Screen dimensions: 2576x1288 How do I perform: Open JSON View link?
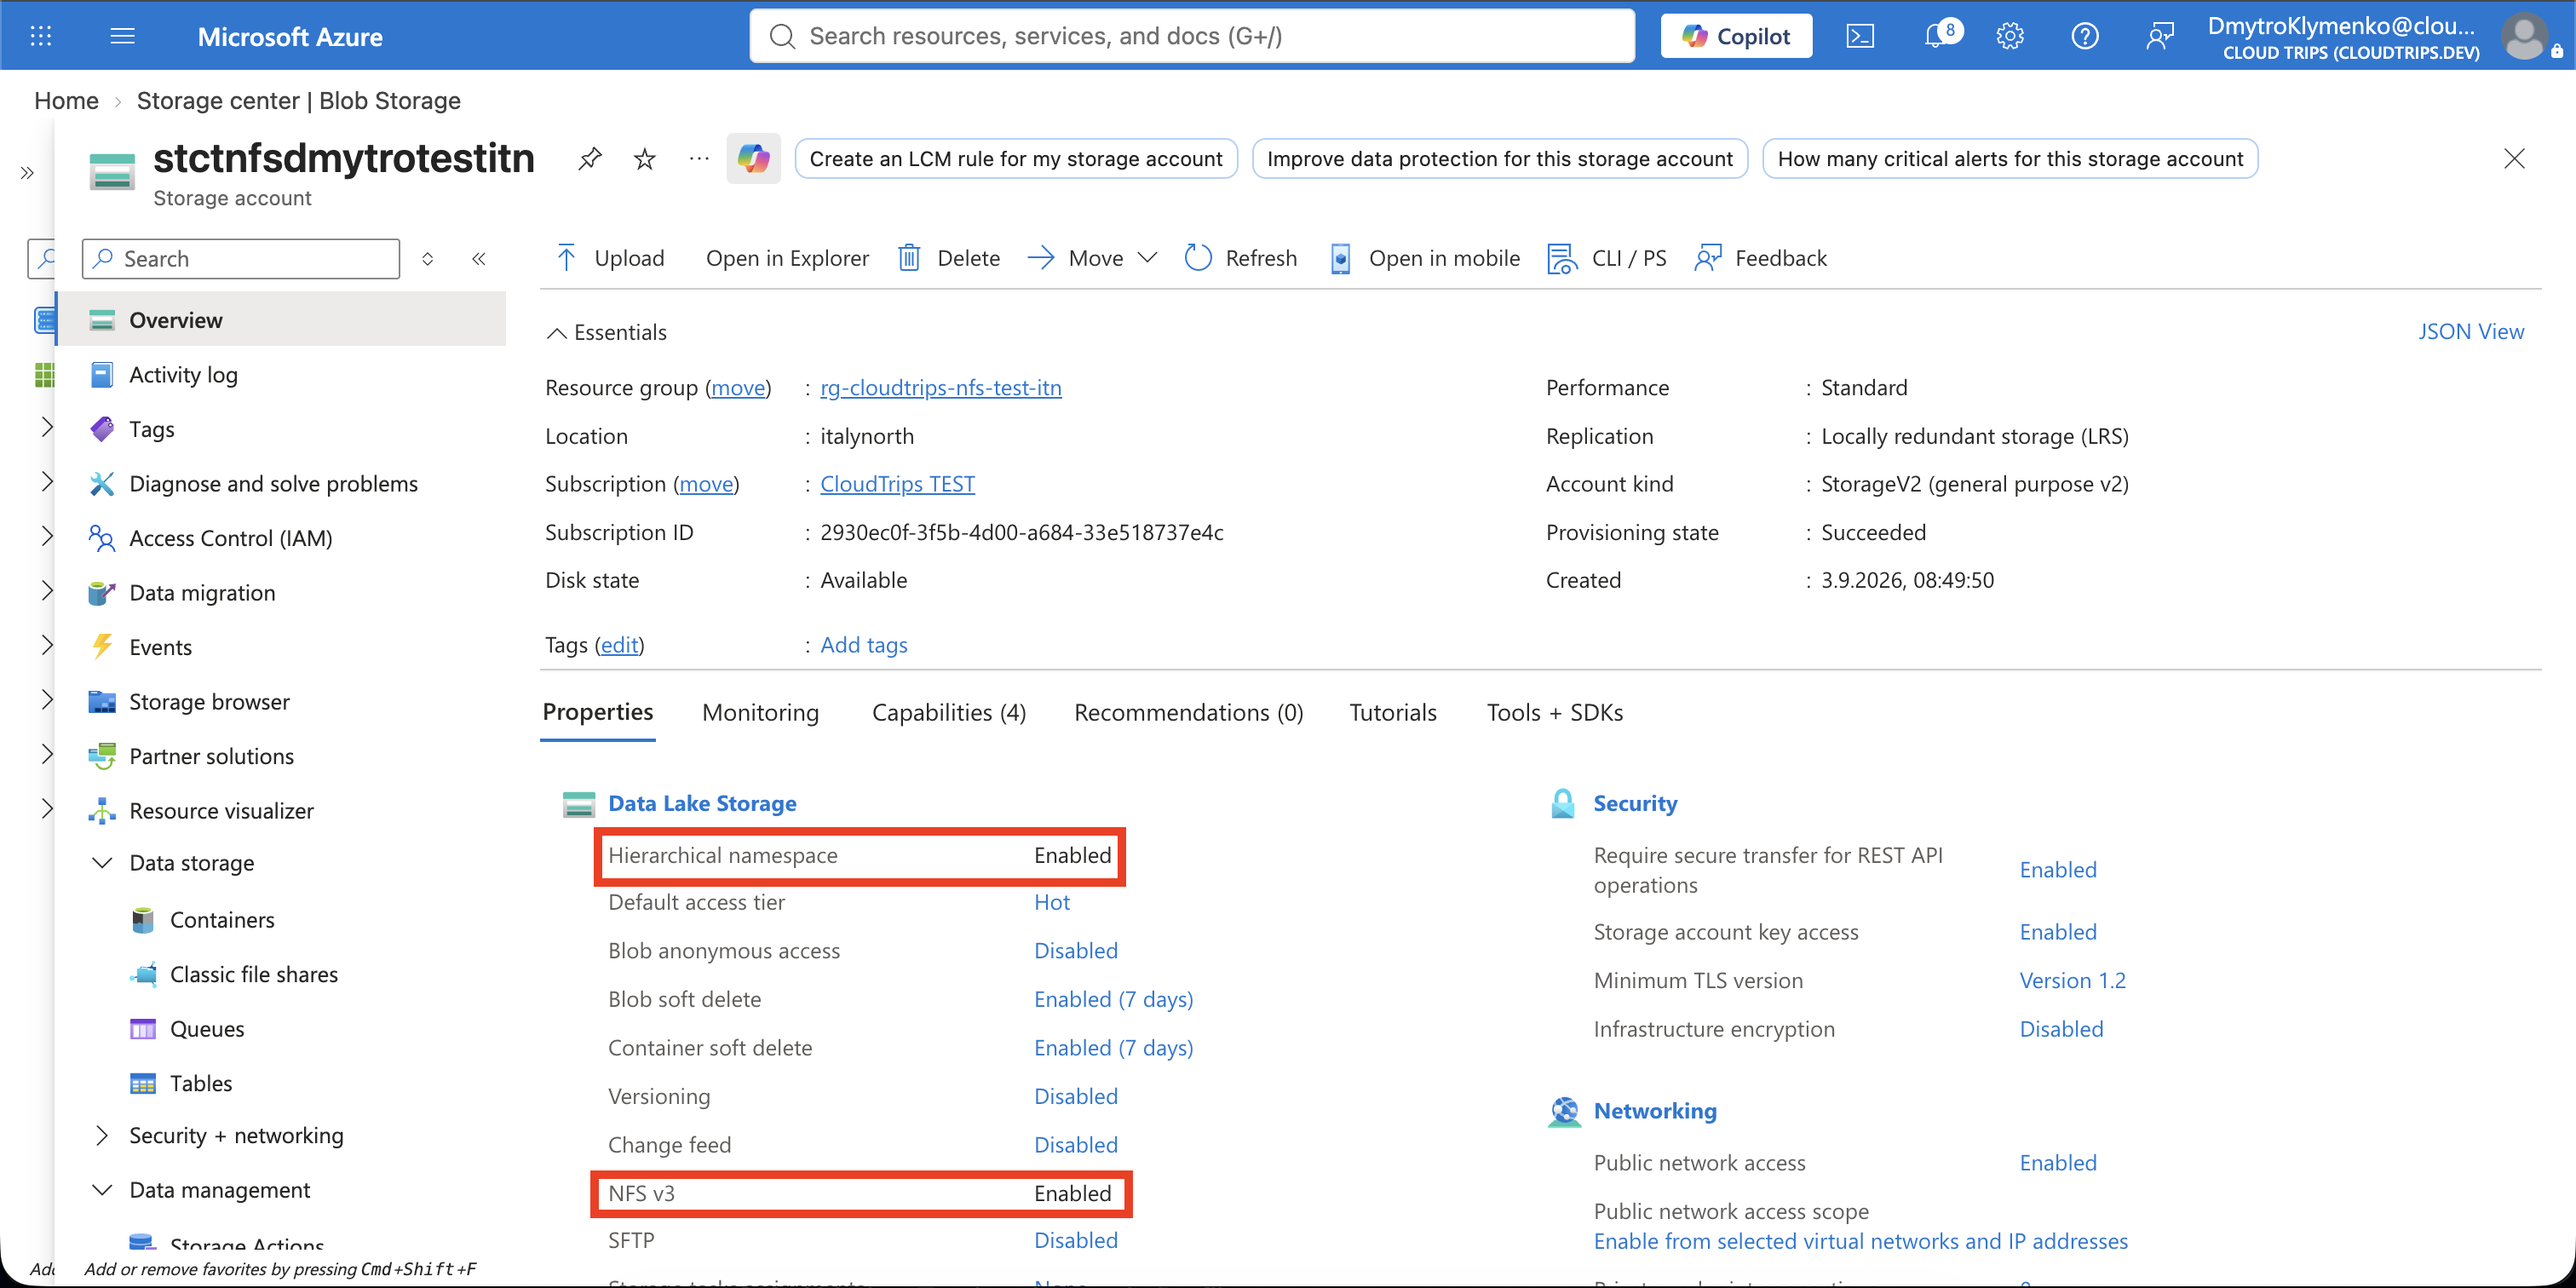(x=2470, y=331)
